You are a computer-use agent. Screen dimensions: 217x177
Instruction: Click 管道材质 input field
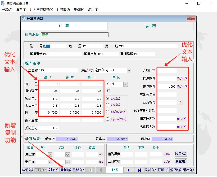tap(108, 54)
